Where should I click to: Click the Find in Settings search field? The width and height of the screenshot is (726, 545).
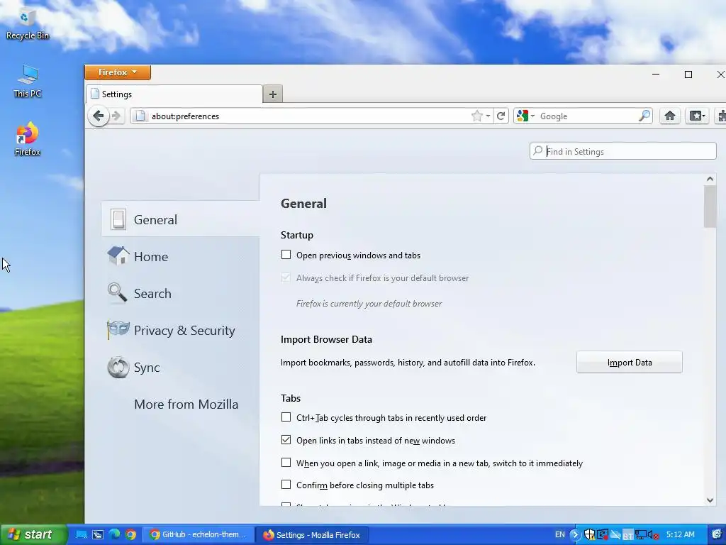[x=622, y=151]
